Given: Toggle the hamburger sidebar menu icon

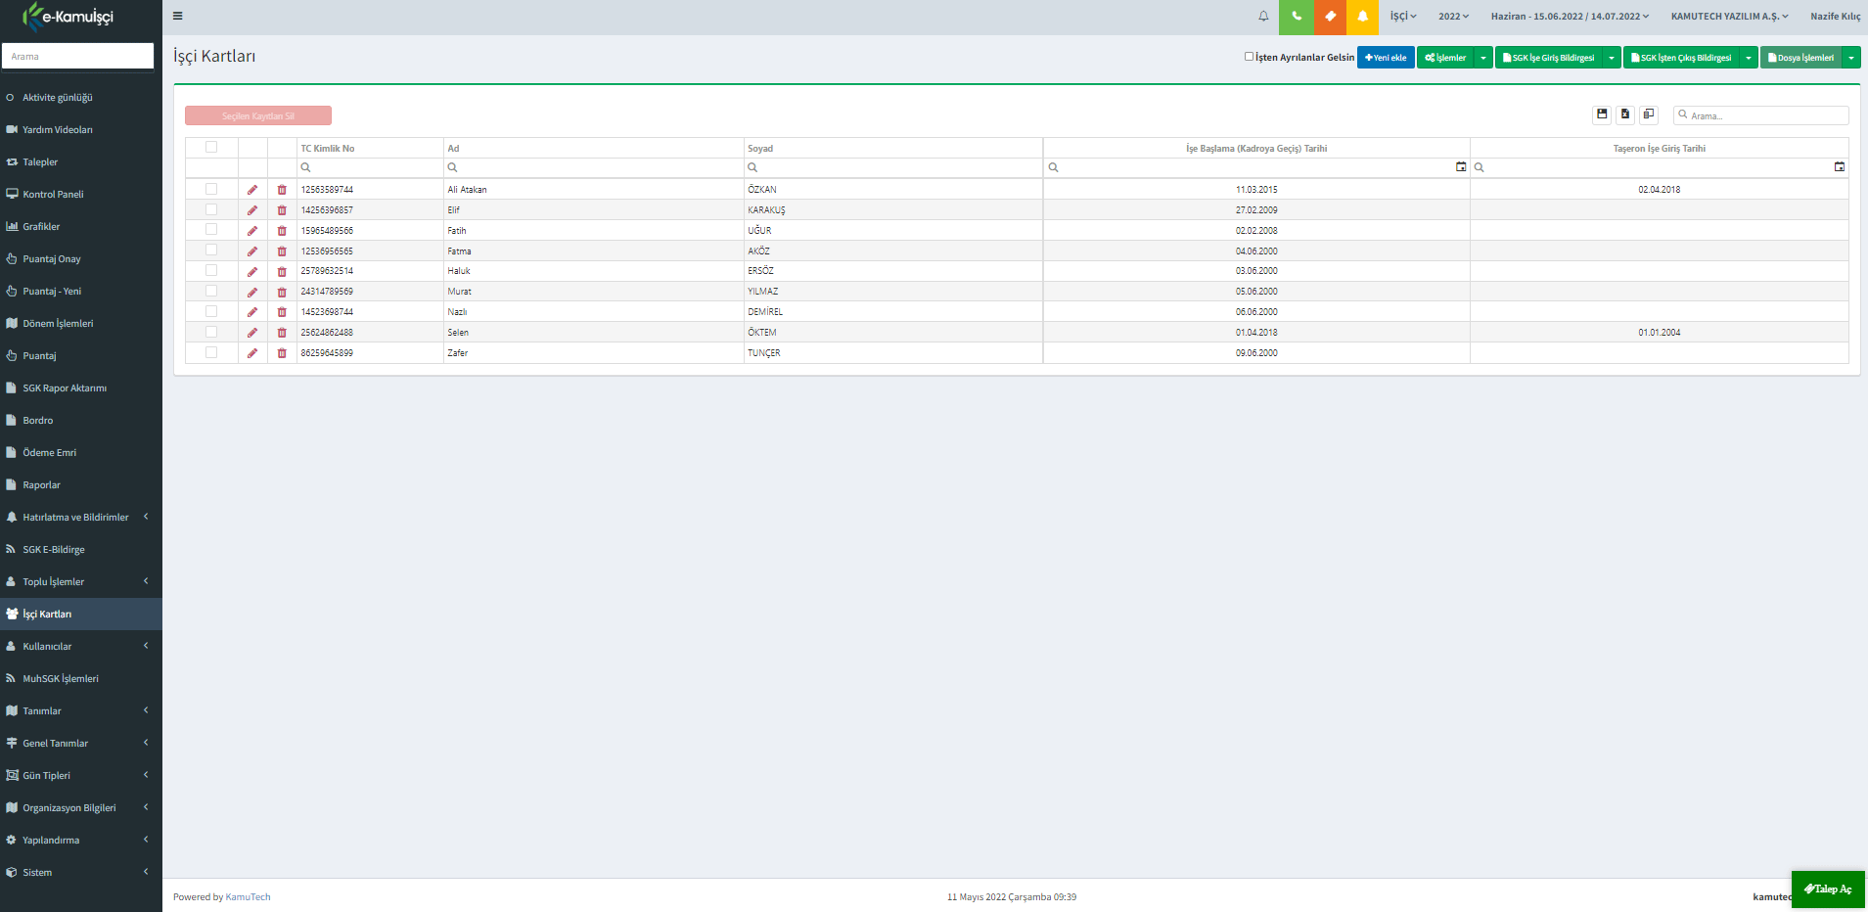Looking at the screenshot, I should coord(177,16).
